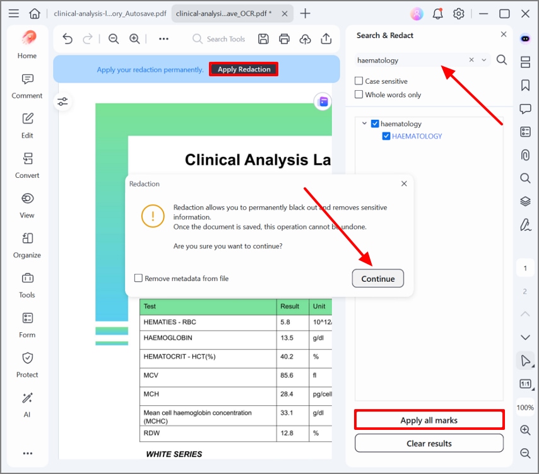Open the Organize tab

pyautogui.click(x=27, y=246)
